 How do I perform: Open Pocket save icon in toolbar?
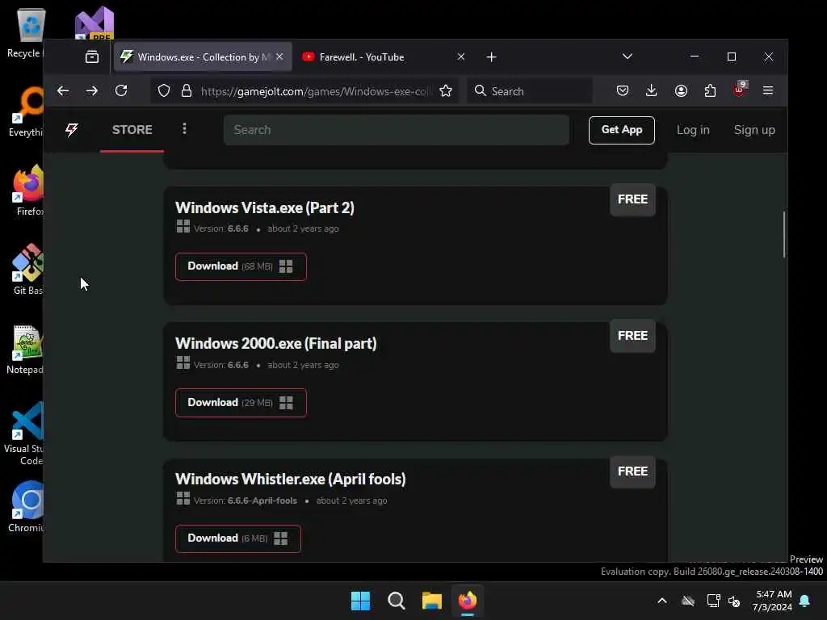point(623,90)
